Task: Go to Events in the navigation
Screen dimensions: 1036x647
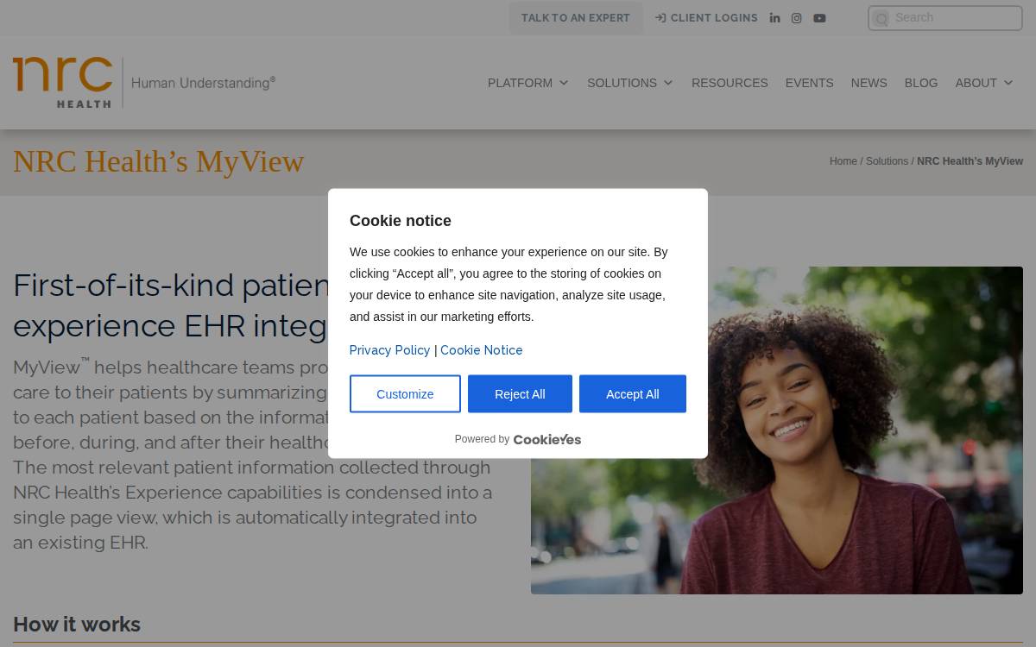Action: (x=809, y=83)
